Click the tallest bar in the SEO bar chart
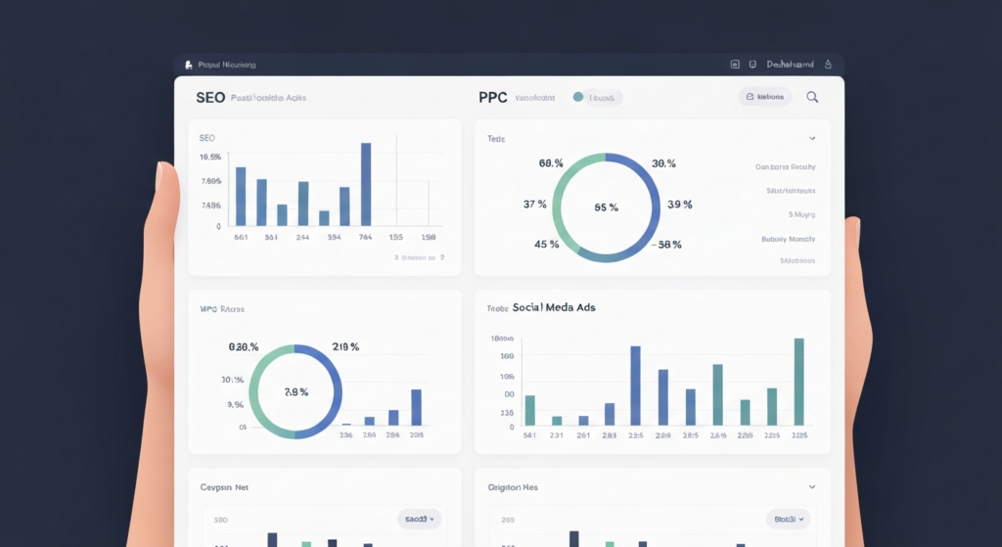Screen dimensions: 1002x547 [x=366, y=184]
